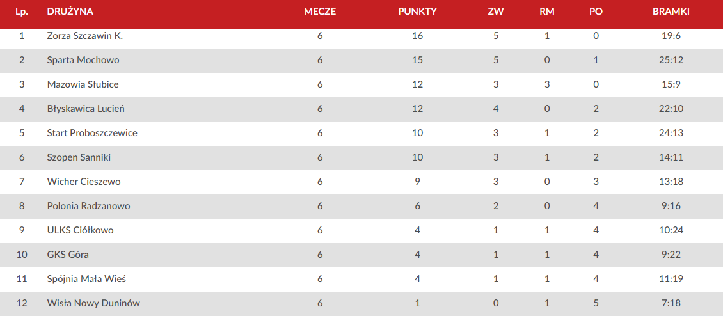Open the Sparta Mochowo team entry
The width and height of the screenshot is (723, 316).
pos(77,60)
